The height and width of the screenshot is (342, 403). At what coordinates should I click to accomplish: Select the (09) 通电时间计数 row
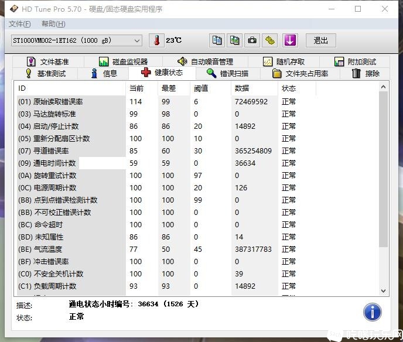(x=166, y=163)
